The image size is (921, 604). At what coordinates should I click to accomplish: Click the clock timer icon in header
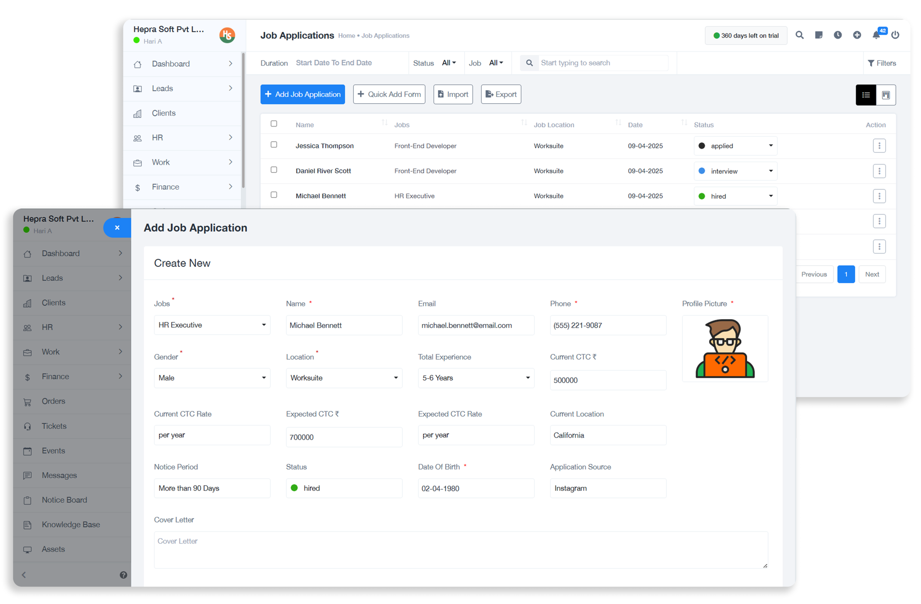click(838, 35)
